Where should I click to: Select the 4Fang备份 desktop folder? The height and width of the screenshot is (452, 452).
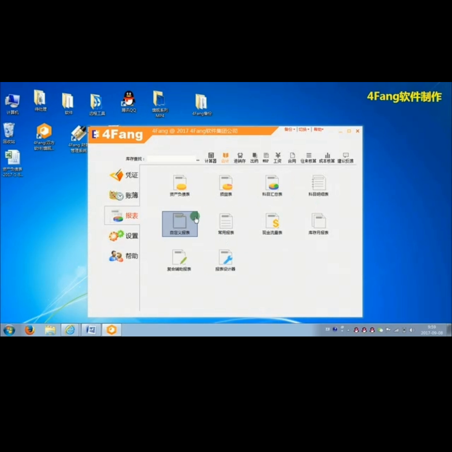pyautogui.click(x=202, y=105)
